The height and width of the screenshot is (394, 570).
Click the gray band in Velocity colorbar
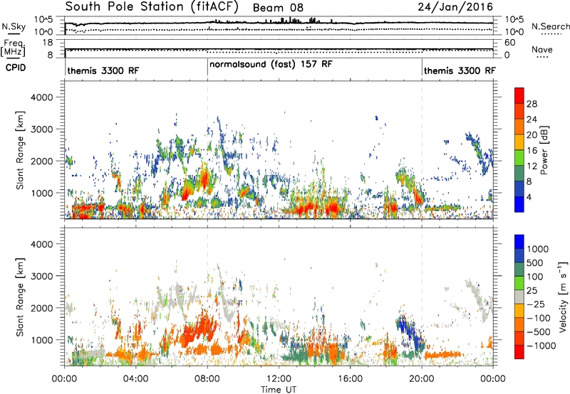point(519,297)
